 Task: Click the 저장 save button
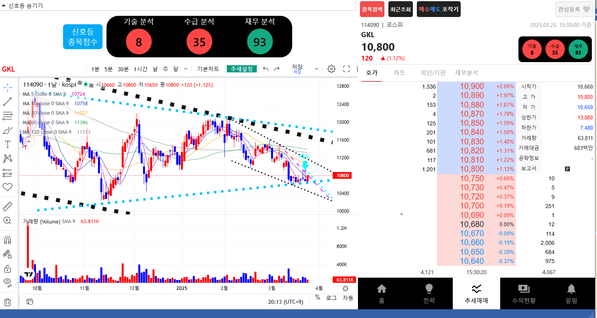(297, 69)
